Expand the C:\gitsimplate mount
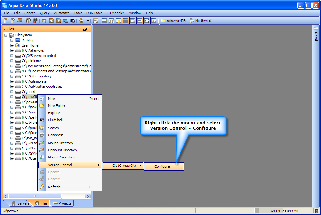The width and height of the screenshot is (321, 215). coord(12,81)
